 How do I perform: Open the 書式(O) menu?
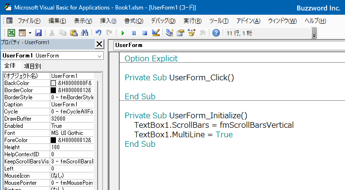[x=134, y=21]
